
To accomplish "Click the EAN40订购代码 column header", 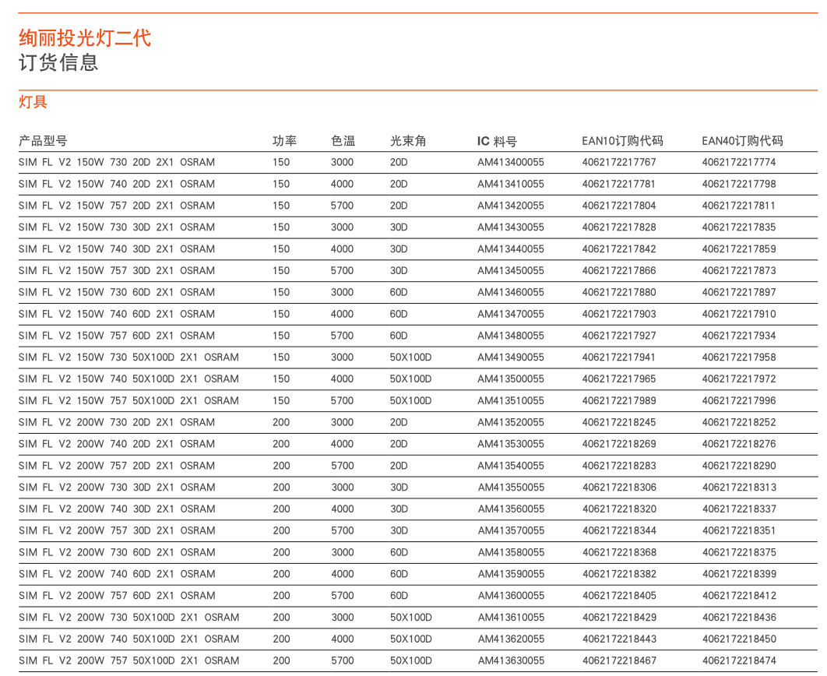I will [742, 141].
